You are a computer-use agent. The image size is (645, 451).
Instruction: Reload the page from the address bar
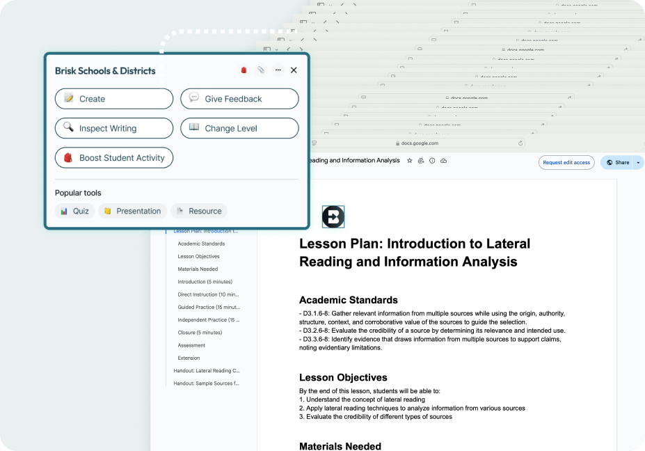pos(520,143)
